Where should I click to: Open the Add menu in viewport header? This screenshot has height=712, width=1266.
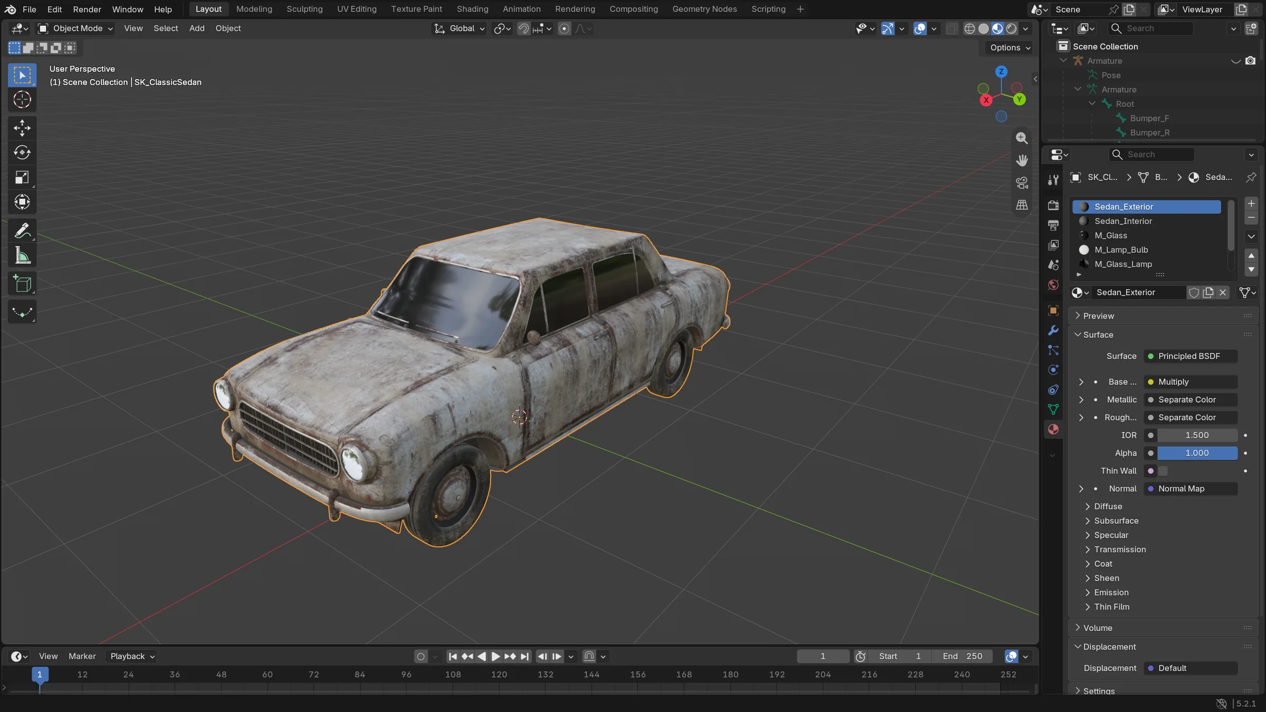[x=197, y=28]
